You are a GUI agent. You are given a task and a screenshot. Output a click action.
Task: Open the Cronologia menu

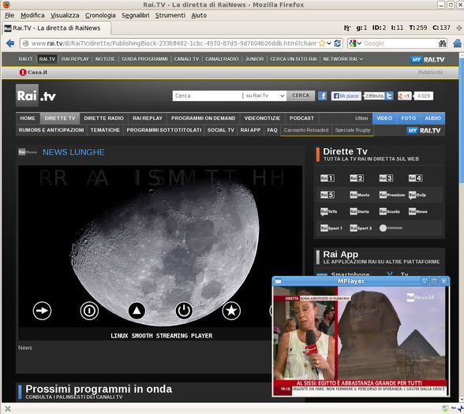pos(100,16)
